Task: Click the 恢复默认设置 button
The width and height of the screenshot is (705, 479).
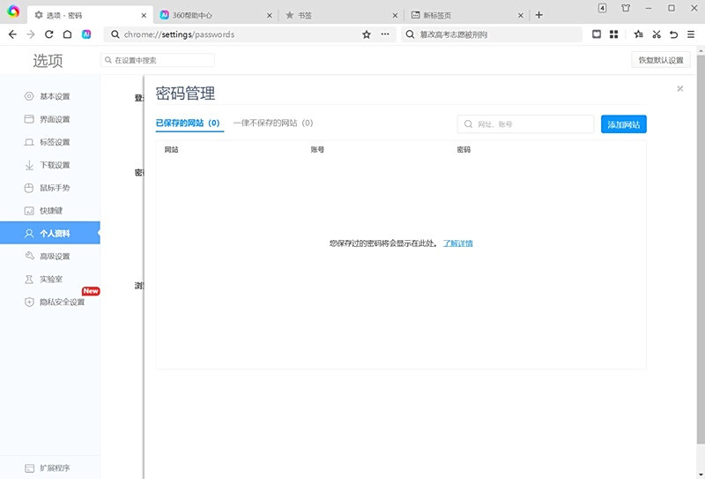Action: point(661,60)
